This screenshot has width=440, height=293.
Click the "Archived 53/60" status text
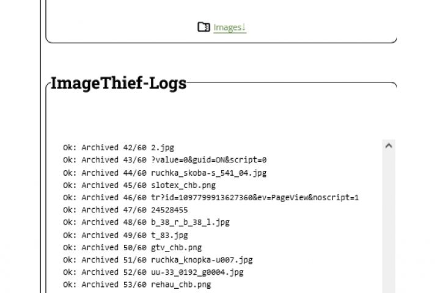114,284
